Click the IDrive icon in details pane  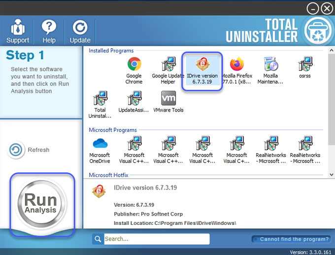click(99, 191)
